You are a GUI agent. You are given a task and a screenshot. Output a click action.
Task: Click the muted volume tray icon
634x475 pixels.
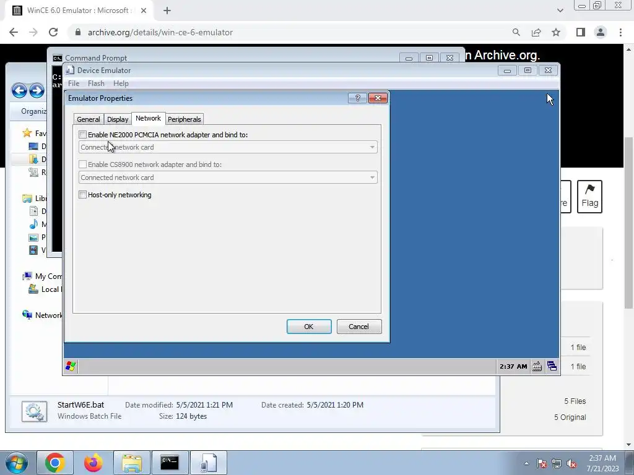[x=571, y=463]
